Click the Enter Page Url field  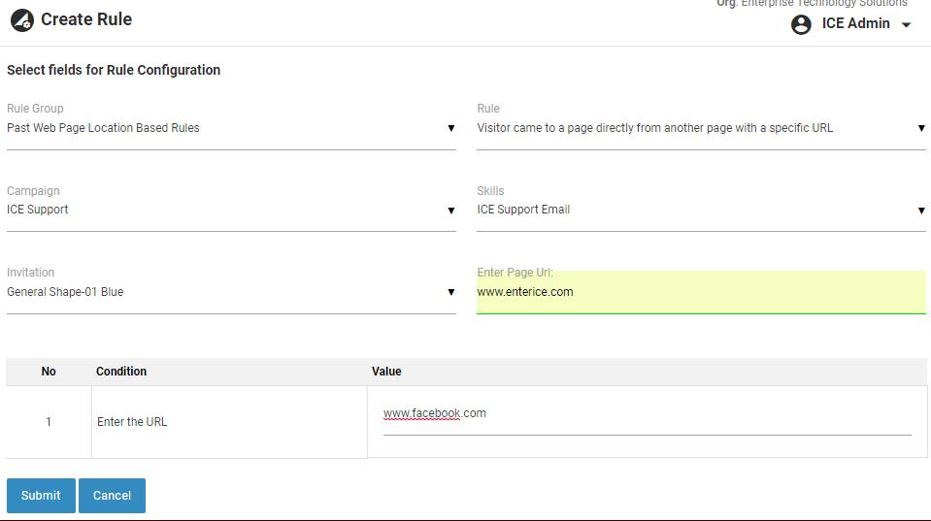pyautogui.click(x=701, y=292)
